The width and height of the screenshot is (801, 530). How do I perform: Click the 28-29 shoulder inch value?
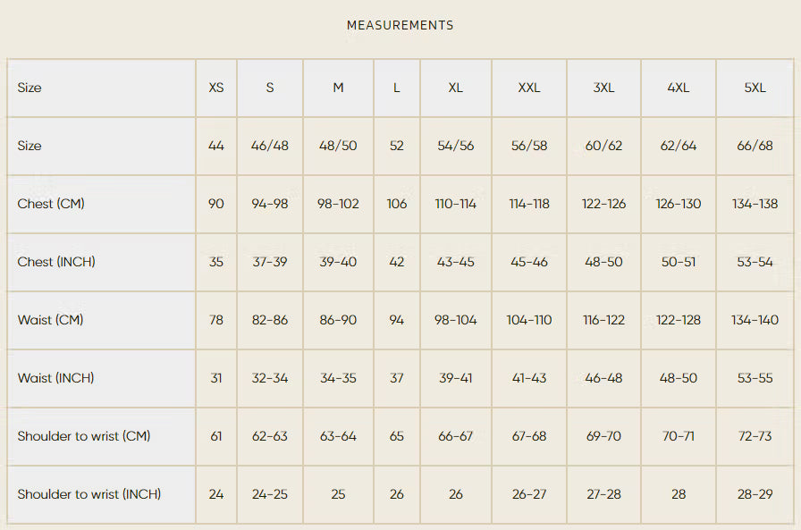(x=755, y=494)
